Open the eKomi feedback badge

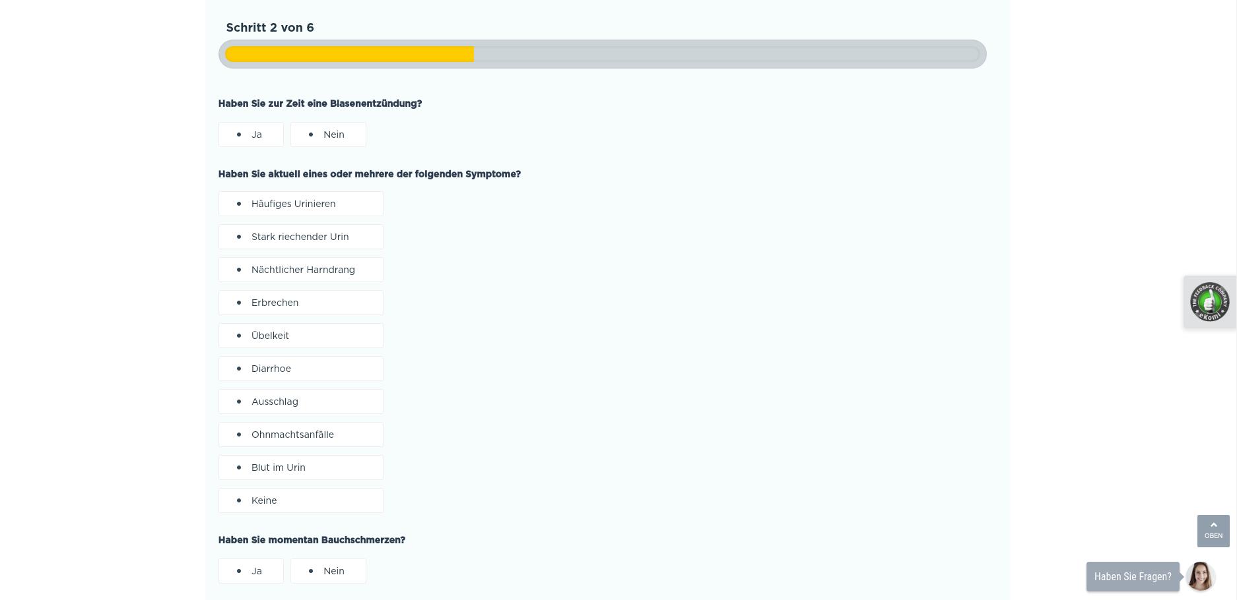pos(1209,302)
